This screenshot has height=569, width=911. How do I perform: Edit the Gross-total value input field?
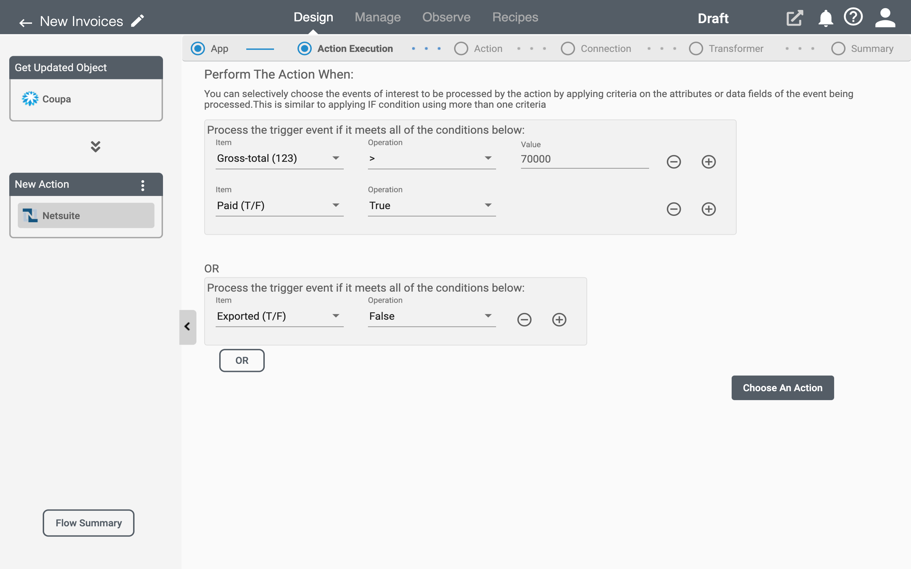[584, 159]
